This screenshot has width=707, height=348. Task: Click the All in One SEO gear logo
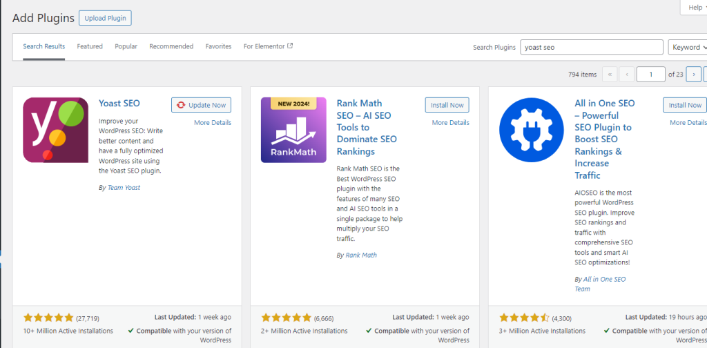532,130
